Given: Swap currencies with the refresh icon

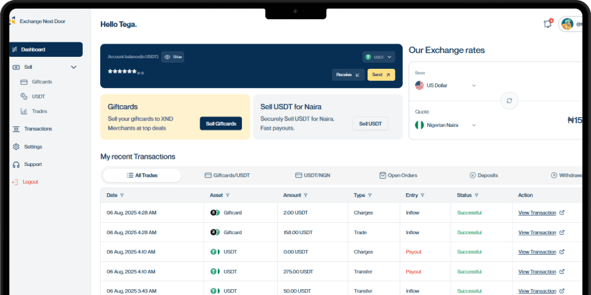Looking at the screenshot, I should pyautogui.click(x=510, y=101).
